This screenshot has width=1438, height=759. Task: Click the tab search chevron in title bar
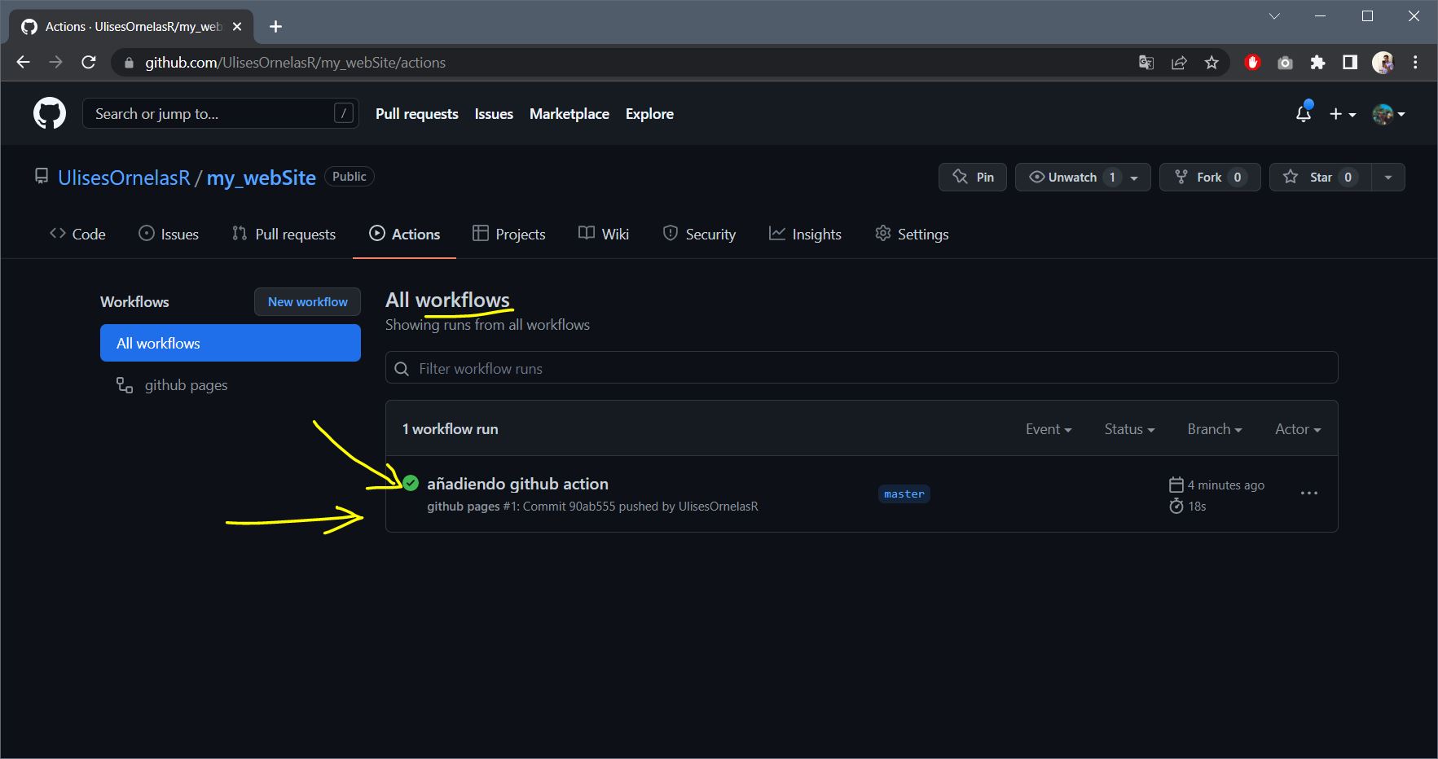1274,16
